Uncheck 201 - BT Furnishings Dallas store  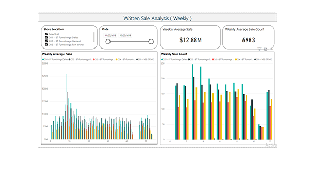(46, 37)
